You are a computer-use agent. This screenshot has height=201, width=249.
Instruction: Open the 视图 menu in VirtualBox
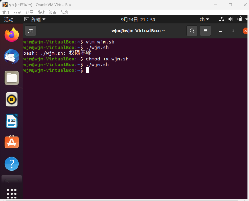(x=29, y=12)
